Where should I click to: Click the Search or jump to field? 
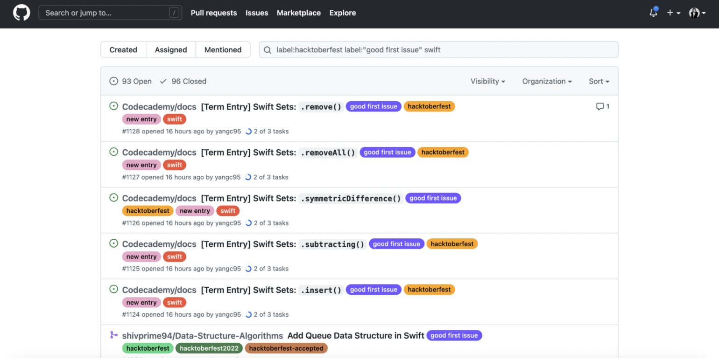(110, 13)
